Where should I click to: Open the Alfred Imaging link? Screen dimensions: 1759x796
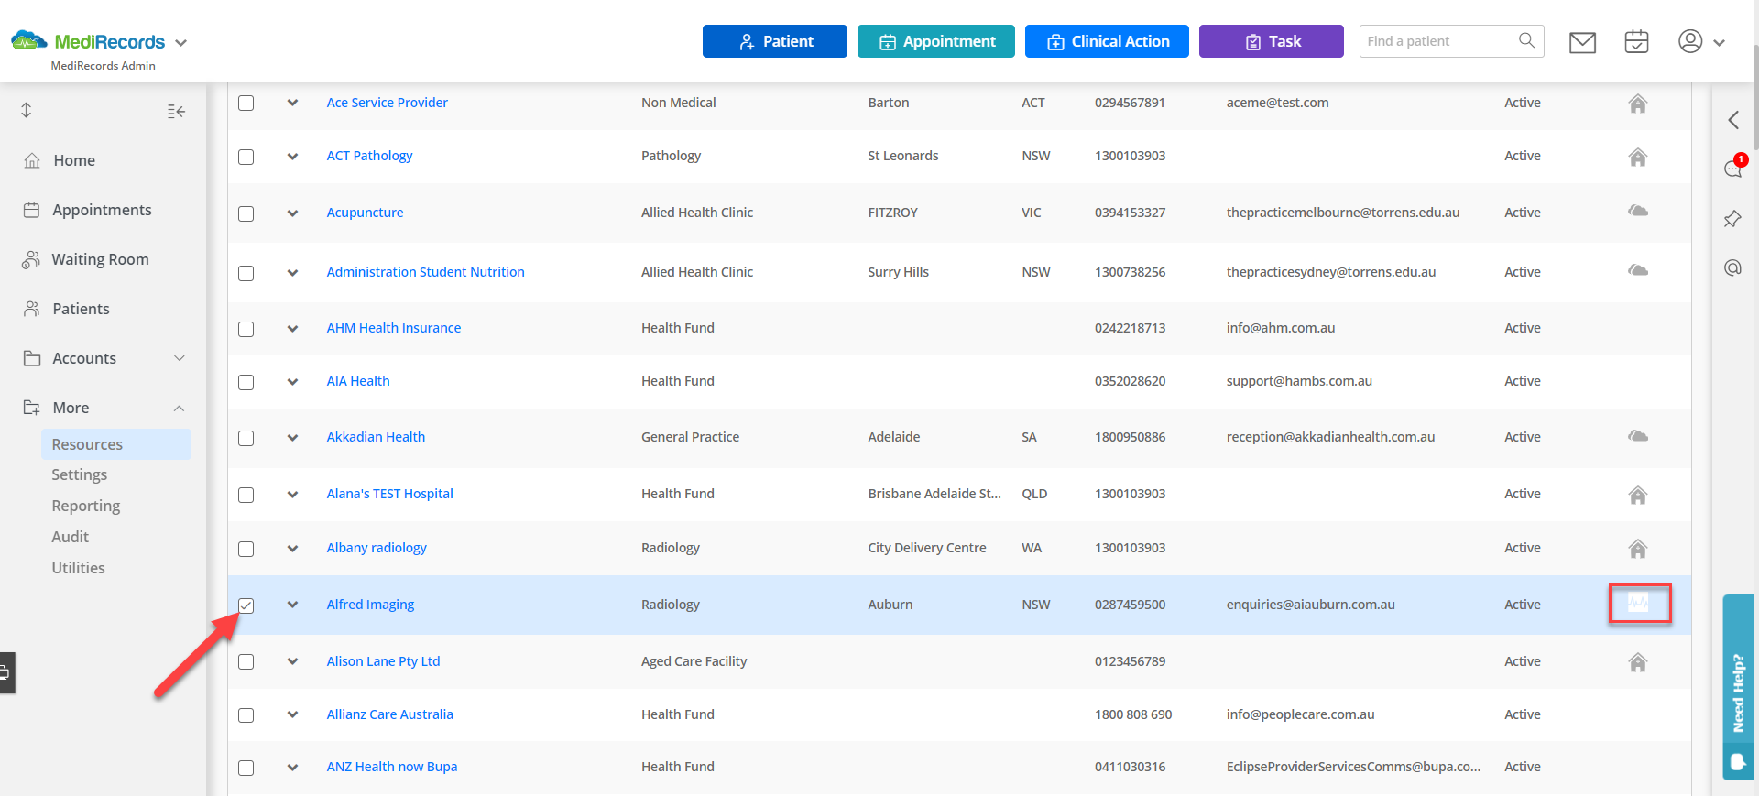pos(370,605)
